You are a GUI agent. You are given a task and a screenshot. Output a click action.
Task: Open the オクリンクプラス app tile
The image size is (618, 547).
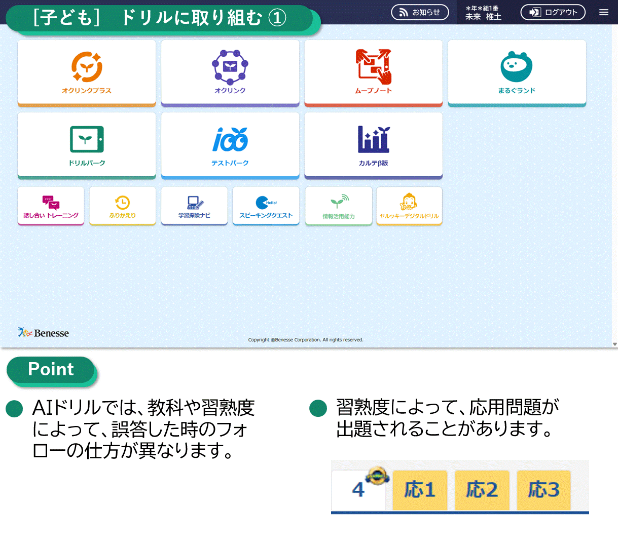coord(87,73)
